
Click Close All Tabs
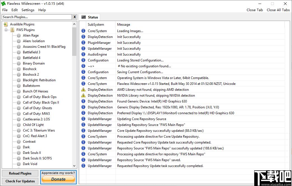[x=278, y=10]
